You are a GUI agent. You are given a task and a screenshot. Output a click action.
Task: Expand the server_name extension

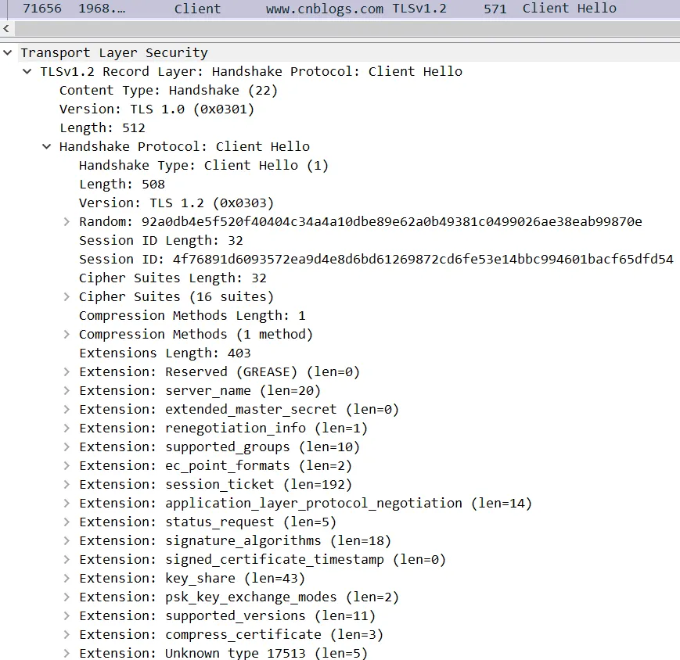(x=67, y=391)
